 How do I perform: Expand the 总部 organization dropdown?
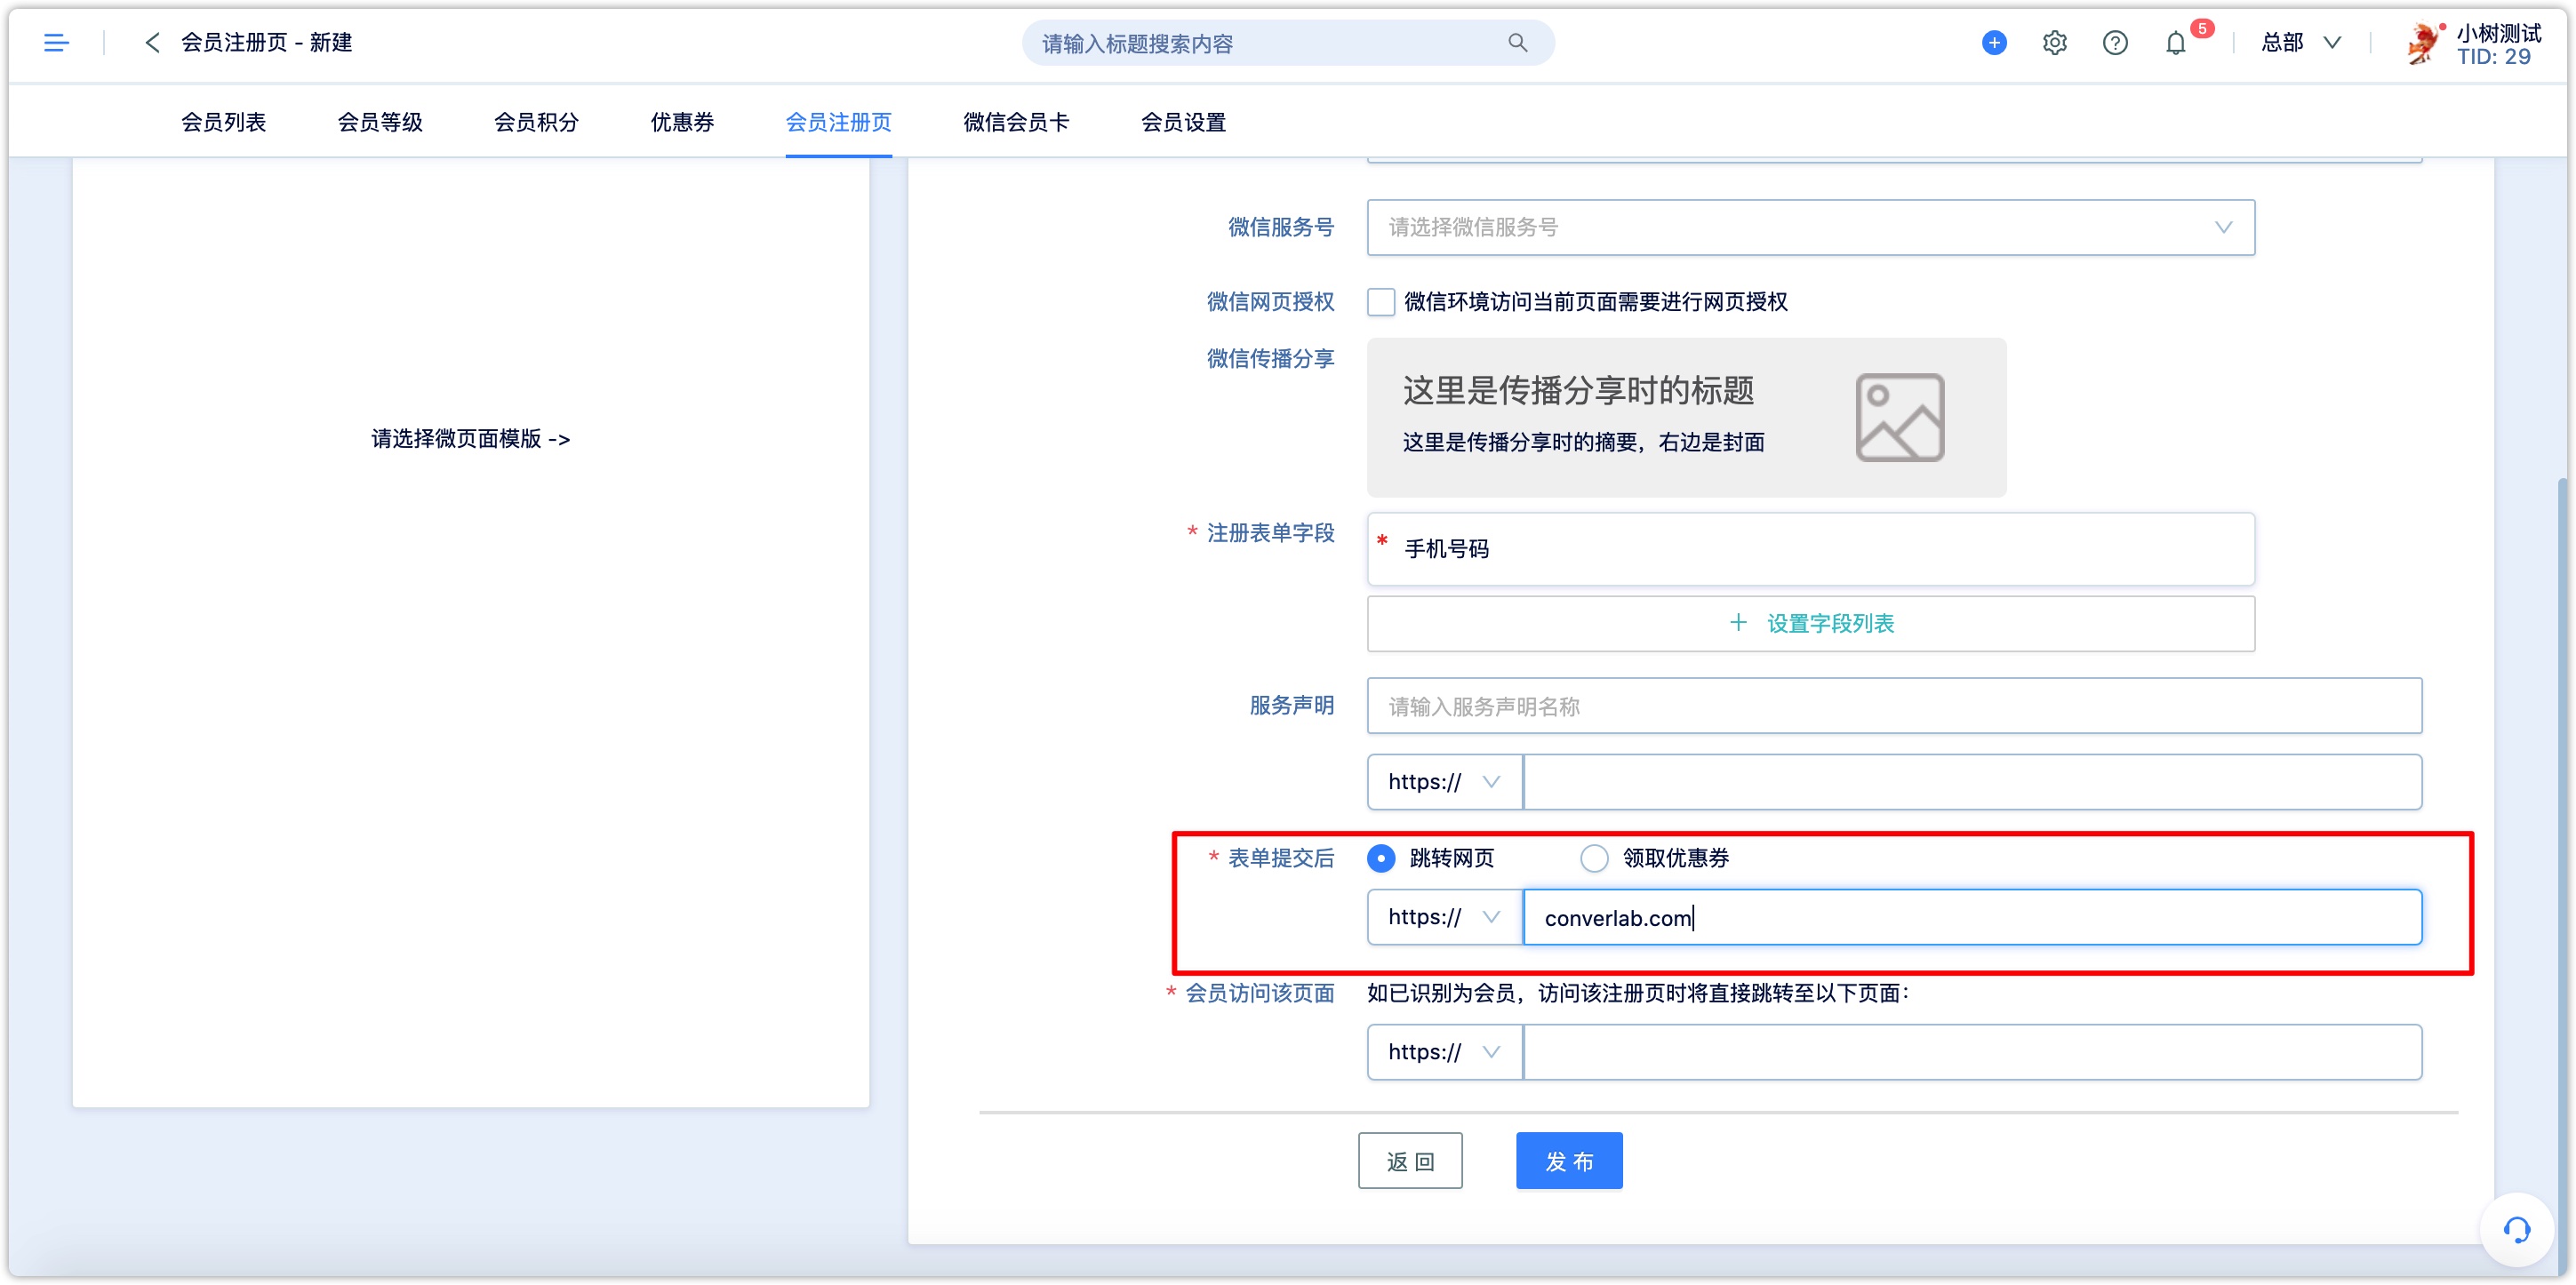click(2301, 42)
